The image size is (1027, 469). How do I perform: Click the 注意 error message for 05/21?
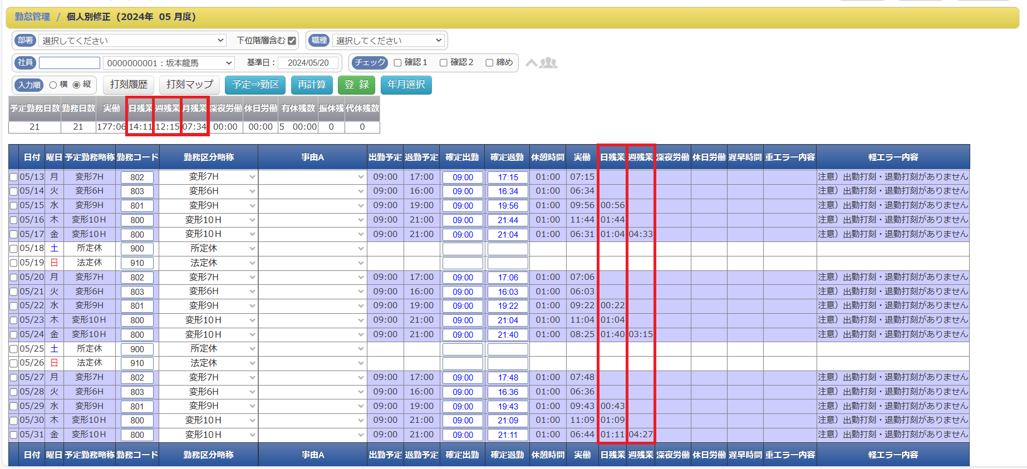[893, 292]
